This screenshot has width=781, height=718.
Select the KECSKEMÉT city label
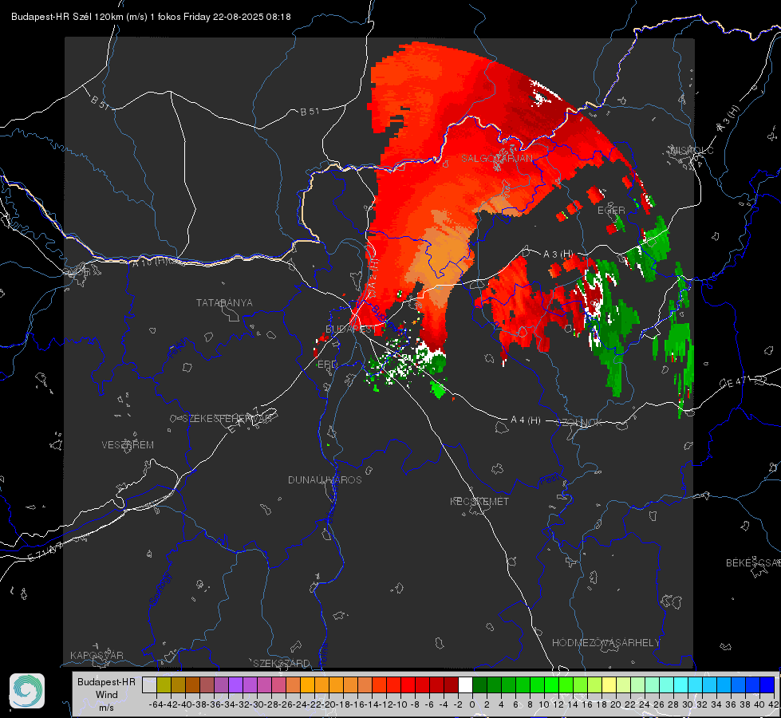point(479,501)
